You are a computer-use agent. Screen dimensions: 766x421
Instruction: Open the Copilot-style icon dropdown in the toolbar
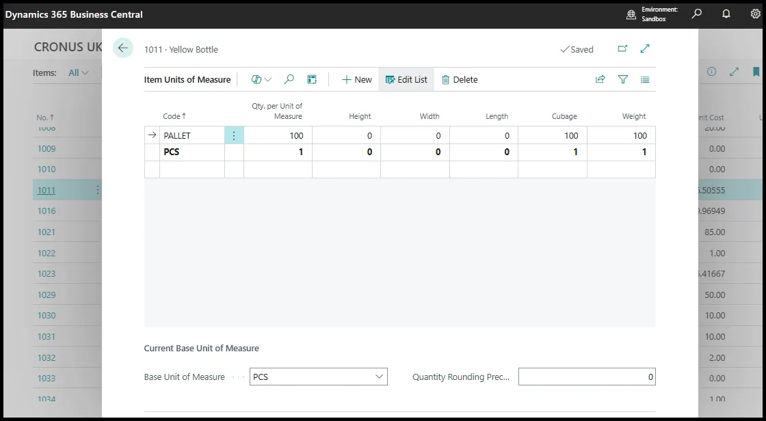pos(261,79)
